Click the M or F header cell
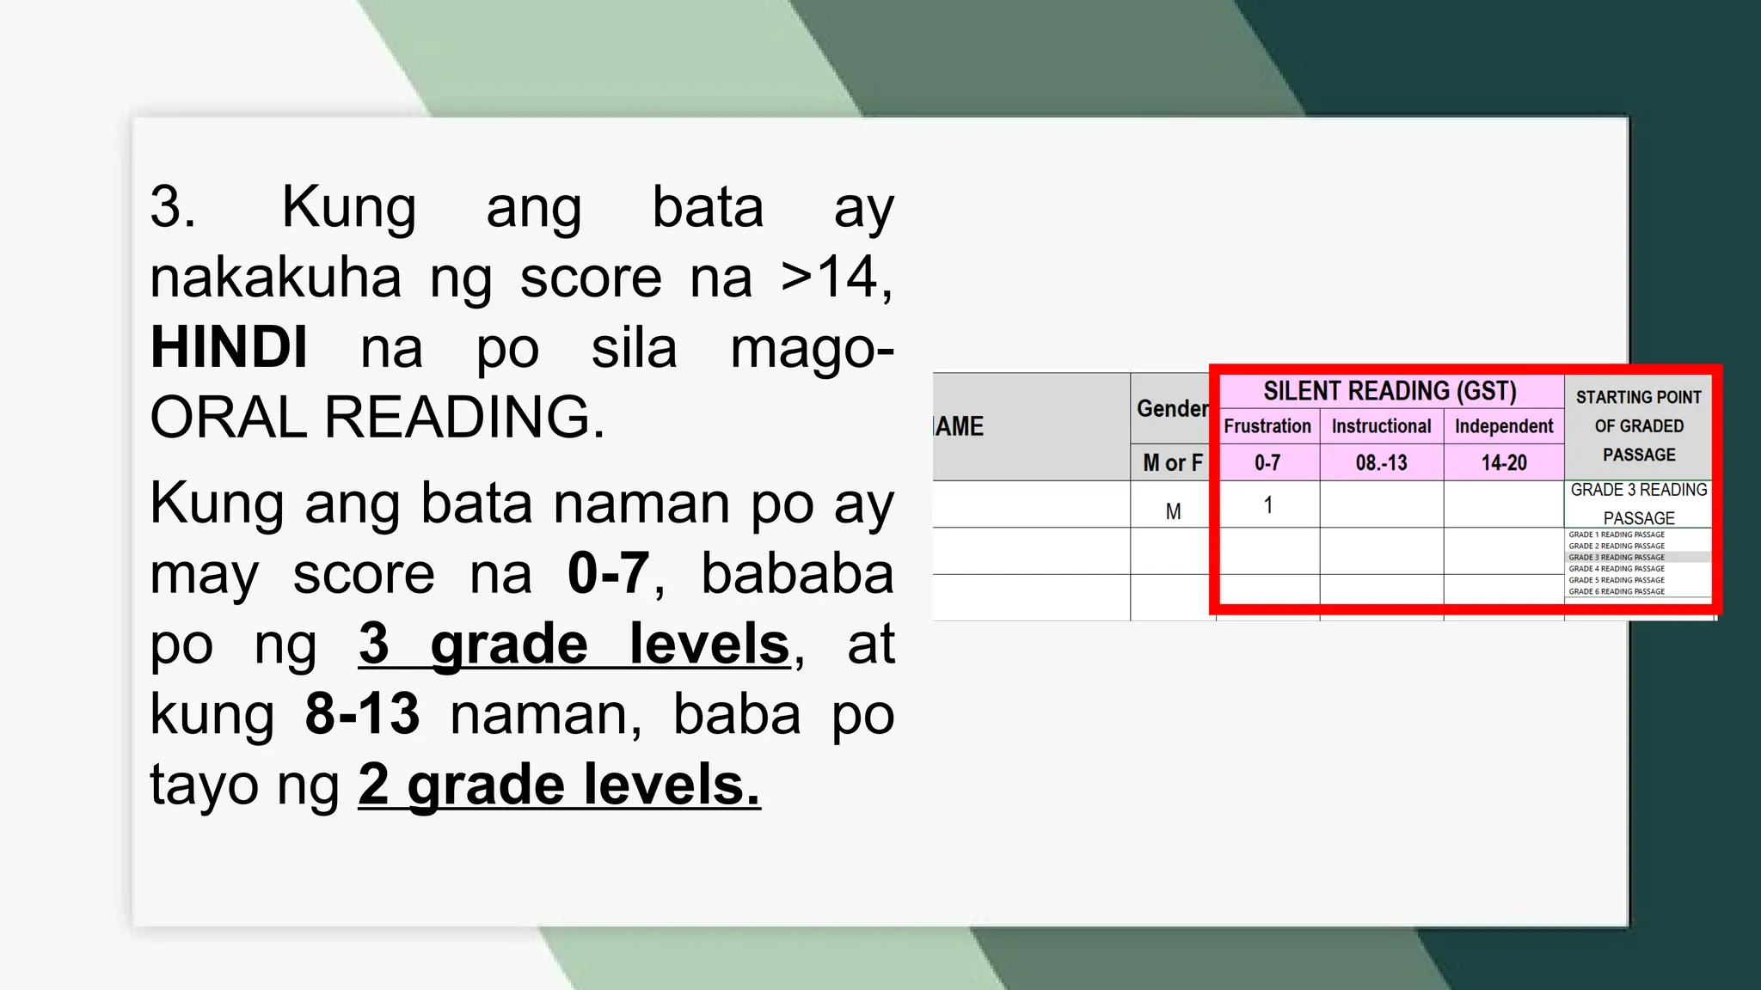 point(1173,462)
